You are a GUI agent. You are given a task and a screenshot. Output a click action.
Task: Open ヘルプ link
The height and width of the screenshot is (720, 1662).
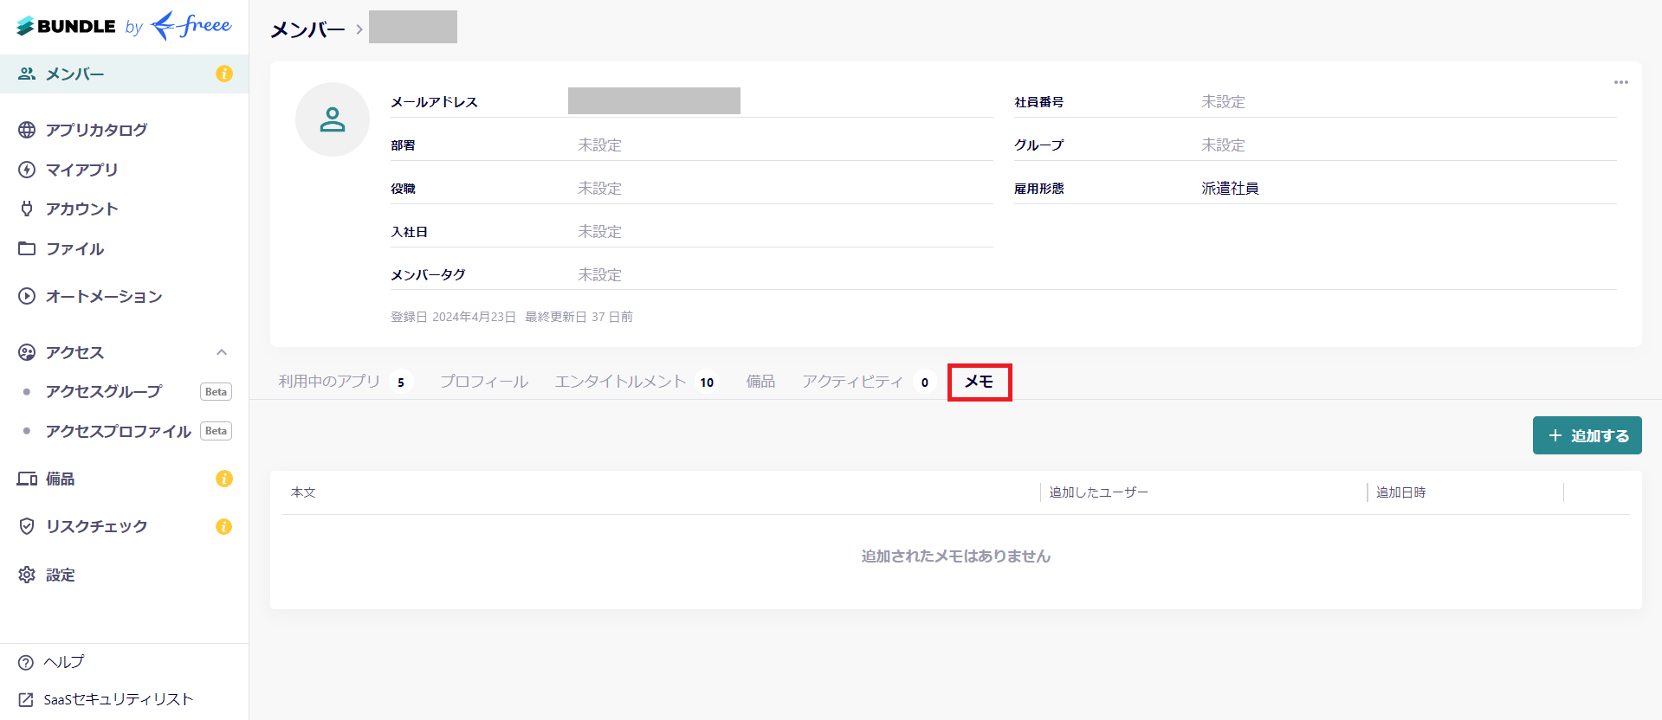[63, 662]
